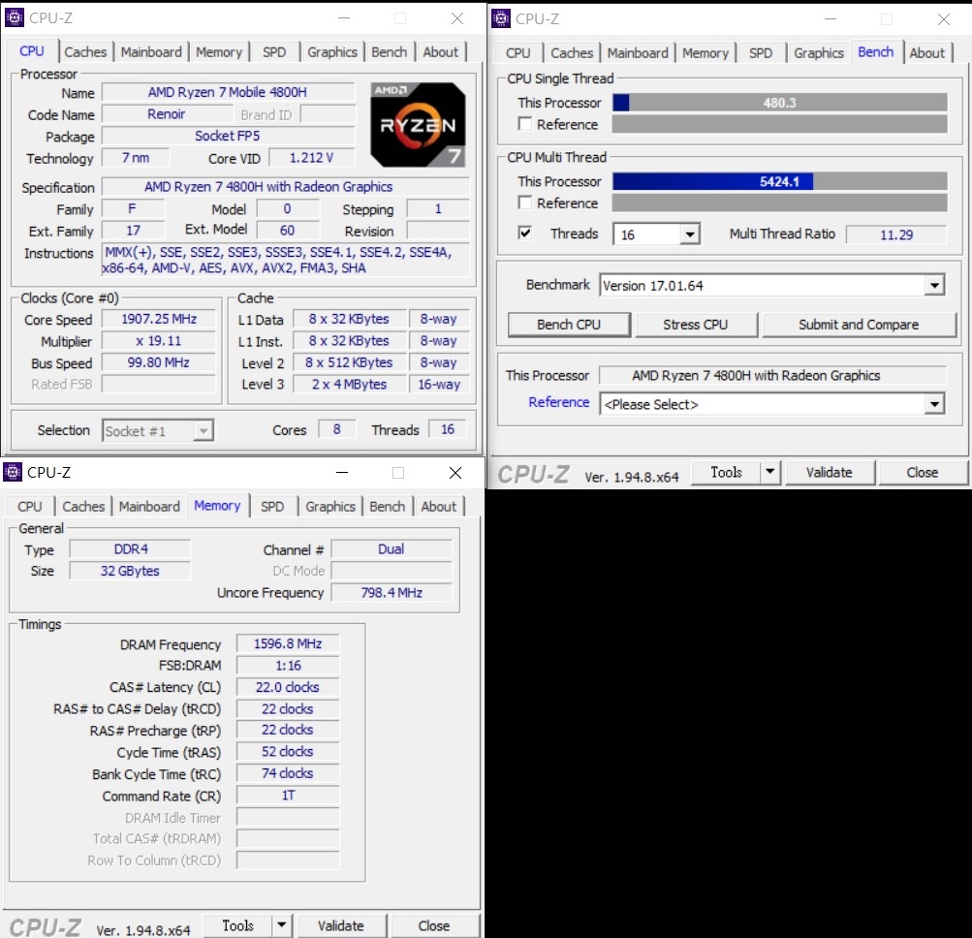Click the Instructions list field
972x938 pixels.
pyautogui.click(x=285, y=260)
